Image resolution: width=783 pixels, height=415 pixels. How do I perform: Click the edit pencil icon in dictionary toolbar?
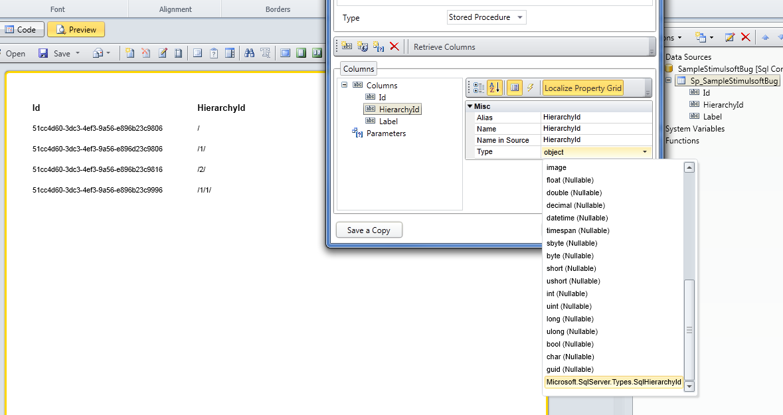pos(730,37)
